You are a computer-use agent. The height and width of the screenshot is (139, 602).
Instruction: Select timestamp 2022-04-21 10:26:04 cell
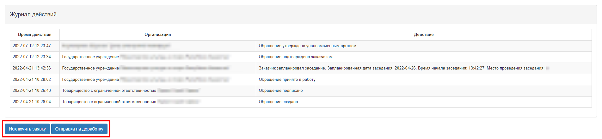pos(32,102)
